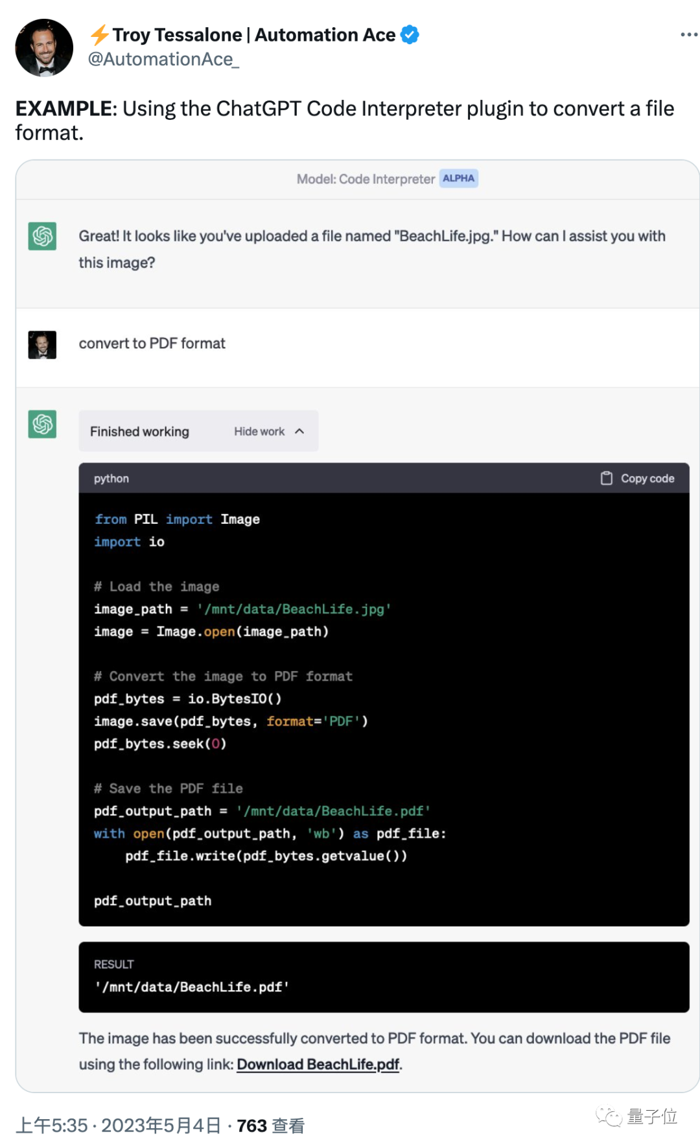Click the user avatar beside 'convert to PDF format'
The image size is (700, 1147).
point(41,344)
